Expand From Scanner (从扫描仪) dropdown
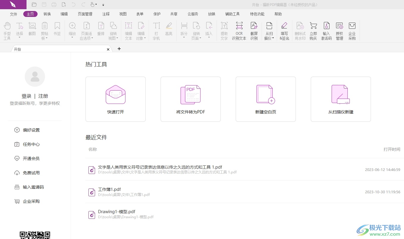404x239 pixels. [x=273, y=38]
